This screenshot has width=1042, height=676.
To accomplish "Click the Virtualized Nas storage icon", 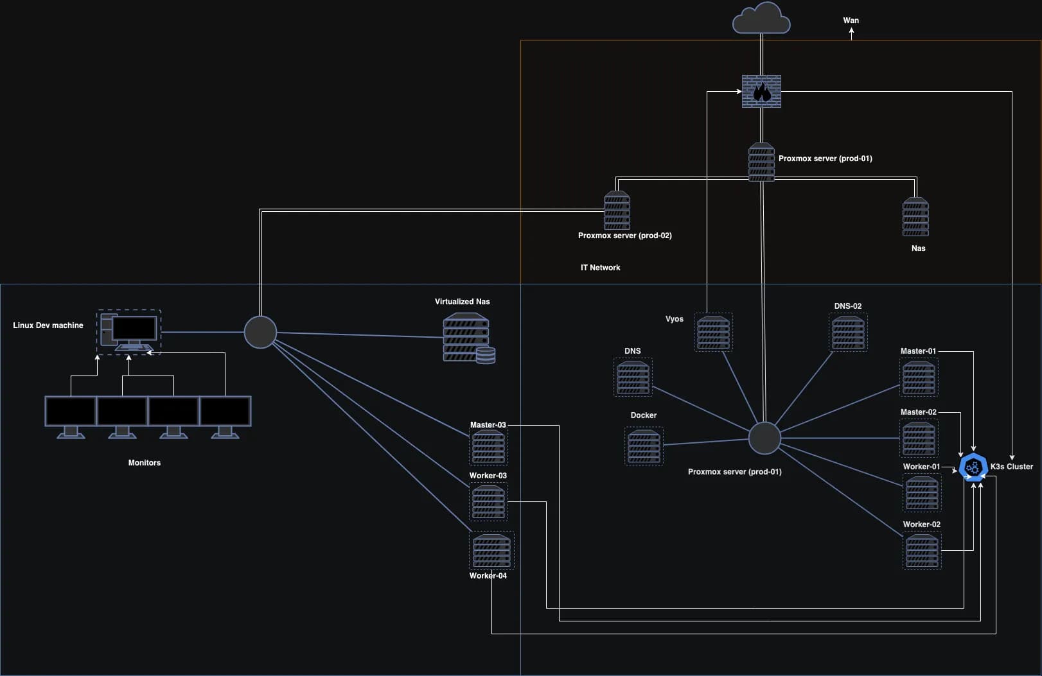I will tap(469, 338).
